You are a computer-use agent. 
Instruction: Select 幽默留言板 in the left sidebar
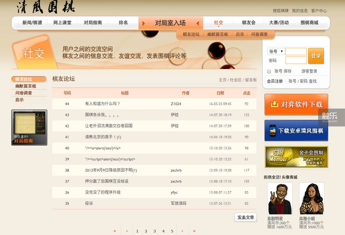26,86
